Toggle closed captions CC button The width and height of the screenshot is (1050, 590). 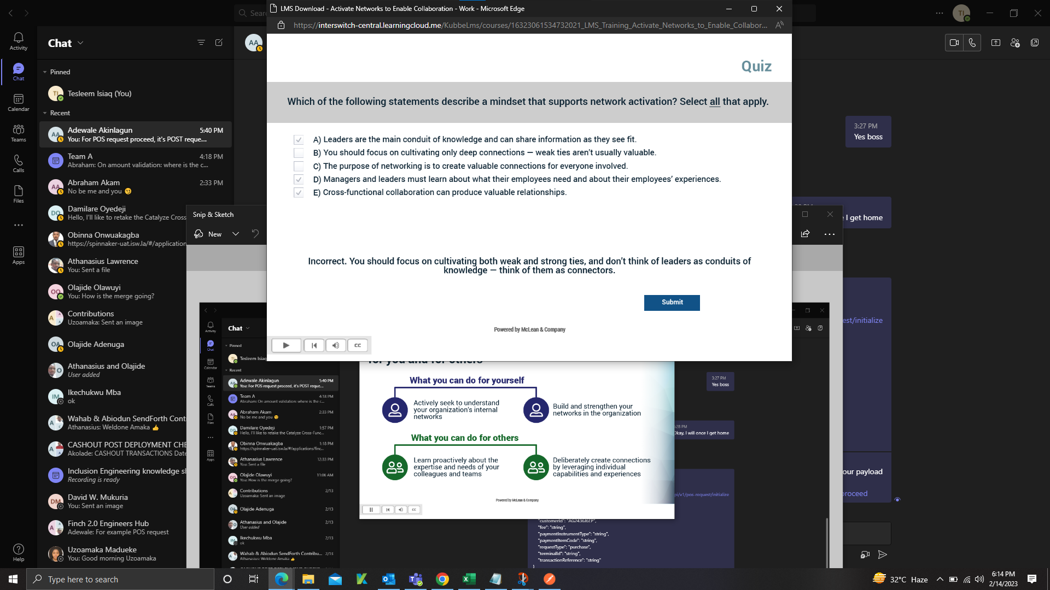point(358,345)
